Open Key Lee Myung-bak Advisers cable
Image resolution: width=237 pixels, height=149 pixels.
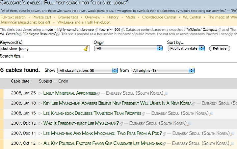point(117,103)
